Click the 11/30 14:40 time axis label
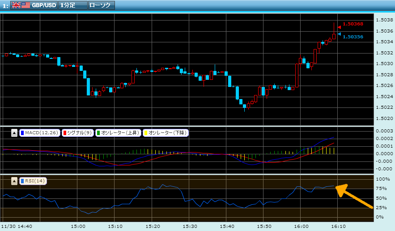This screenshot has height=231, width=395. (x=17, y=226)
